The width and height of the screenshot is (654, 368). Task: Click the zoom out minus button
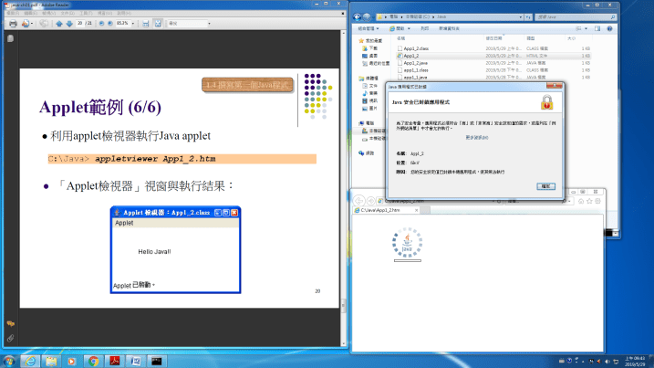point(101,23)
